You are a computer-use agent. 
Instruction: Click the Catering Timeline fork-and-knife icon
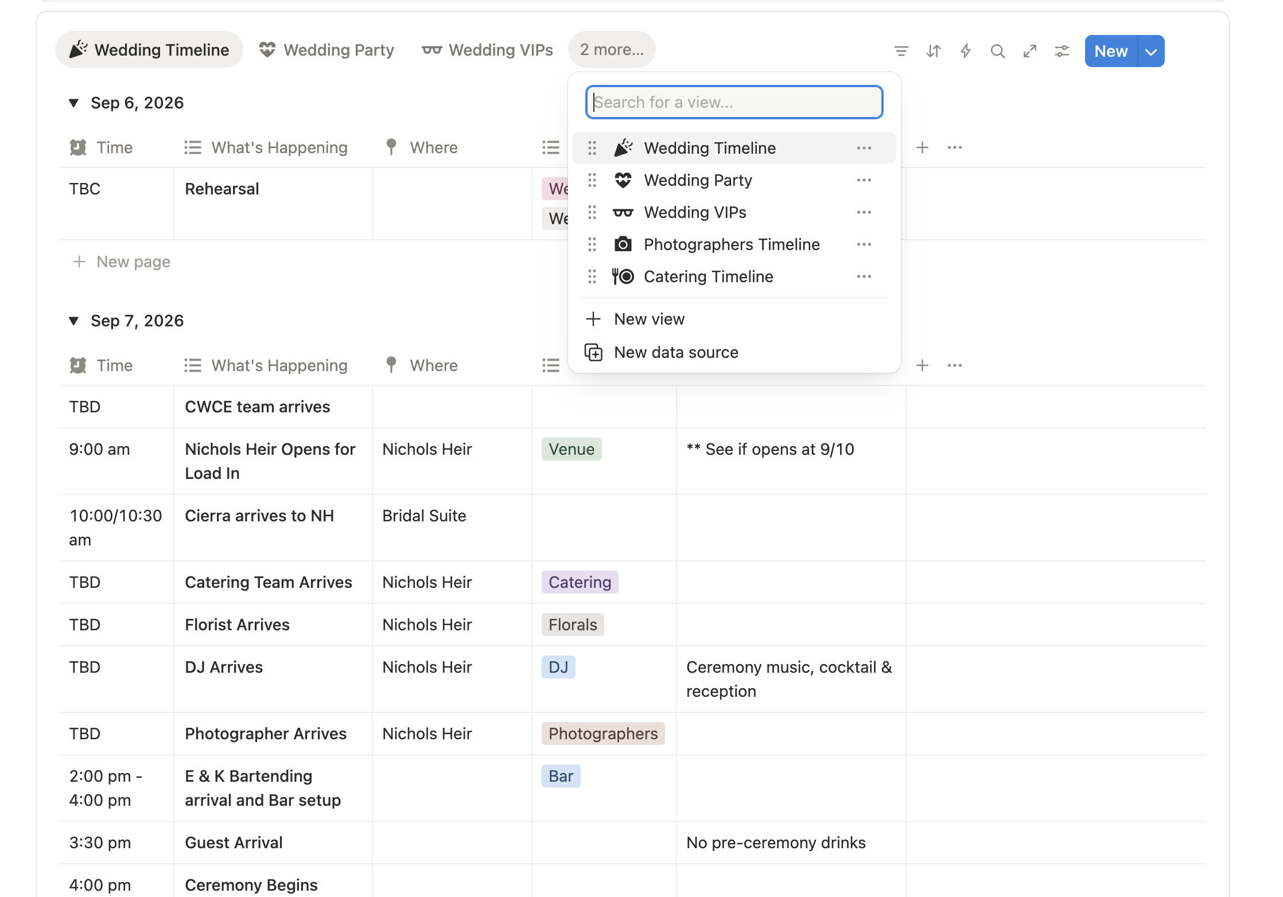tap(623, 276)
